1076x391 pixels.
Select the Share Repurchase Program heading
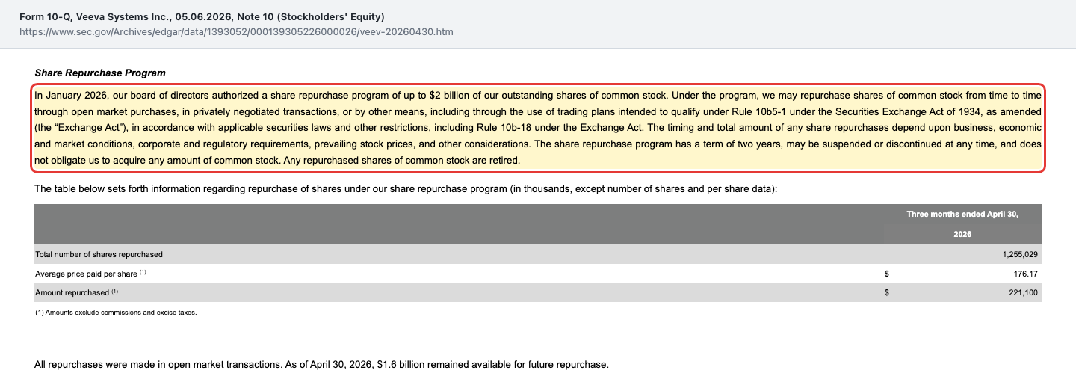(x=100, y=73)
